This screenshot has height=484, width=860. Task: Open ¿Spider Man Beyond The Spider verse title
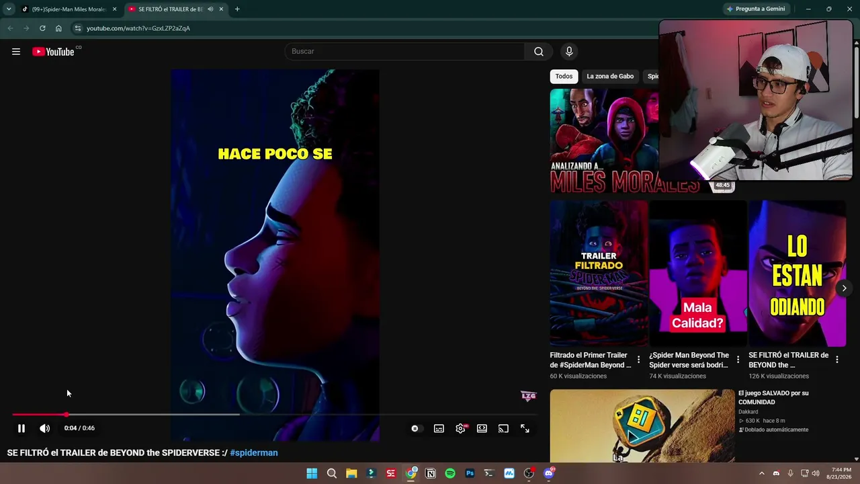click(689, 360)
